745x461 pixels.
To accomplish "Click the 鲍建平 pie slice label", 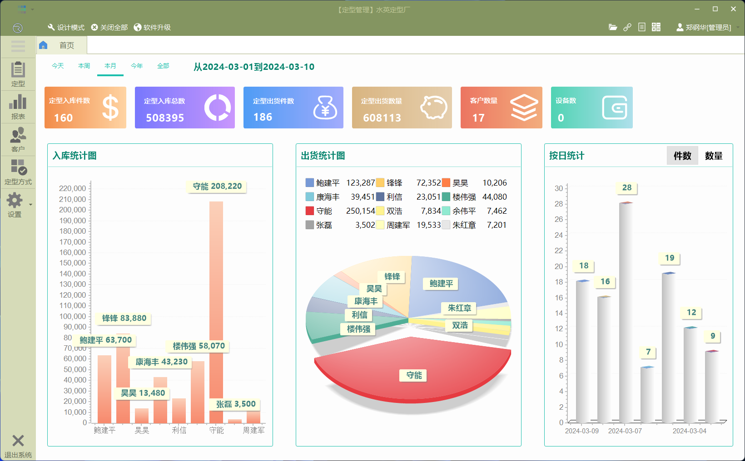I will coord(441,284).
